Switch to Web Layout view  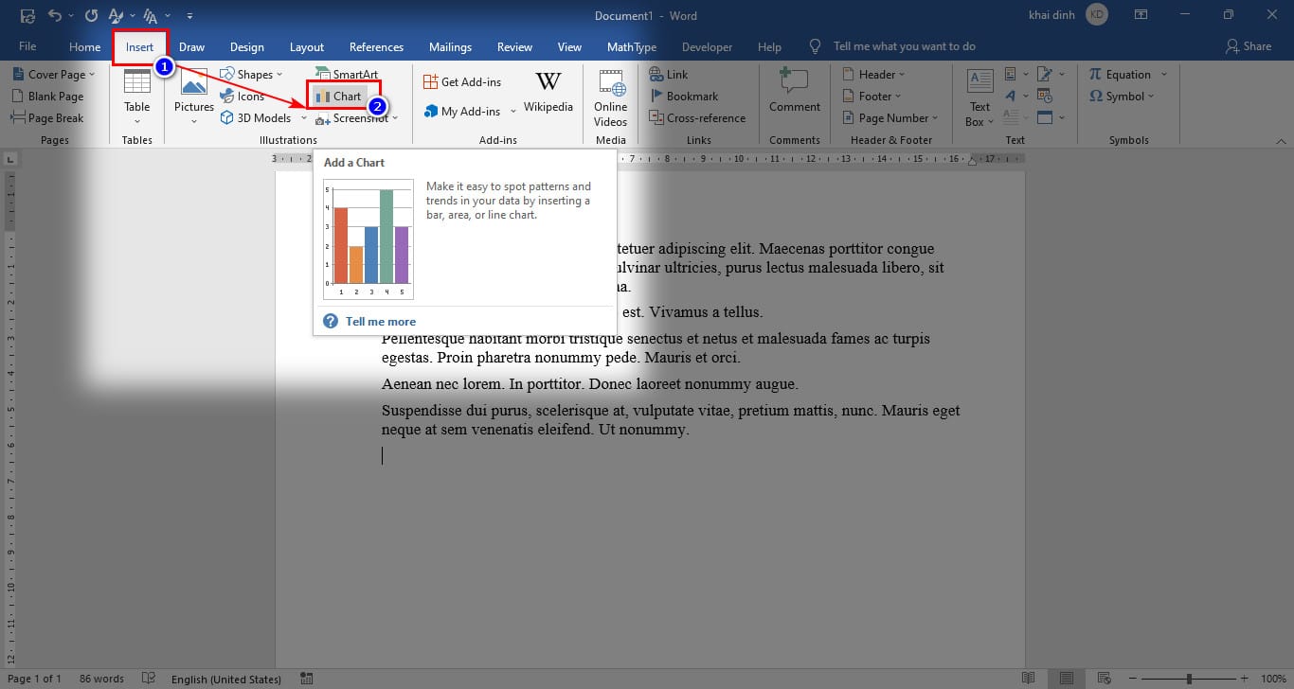1105,679
